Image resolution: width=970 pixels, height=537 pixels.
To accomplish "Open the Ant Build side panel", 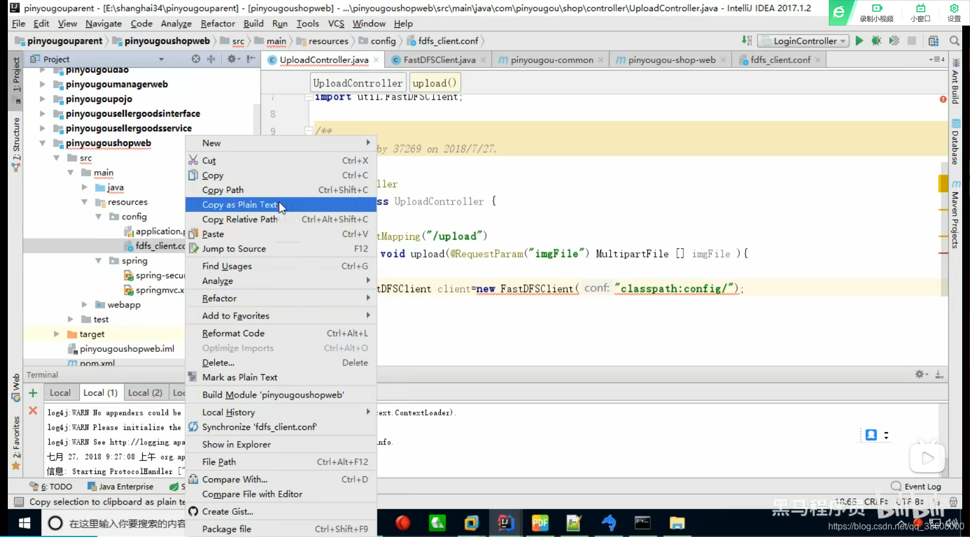I will [955, 81].
